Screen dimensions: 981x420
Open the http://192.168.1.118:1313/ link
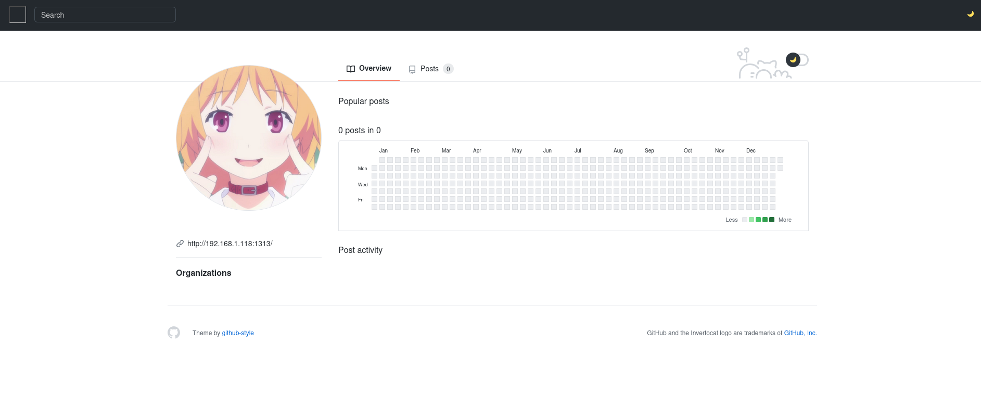coord(230,244)
